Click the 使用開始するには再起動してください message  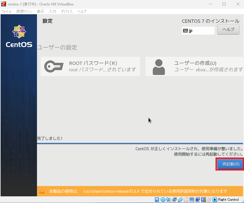[x=208, y=154]
